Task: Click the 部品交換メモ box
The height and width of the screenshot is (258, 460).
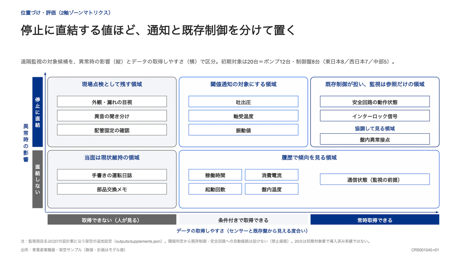Action: coord(112,189)
